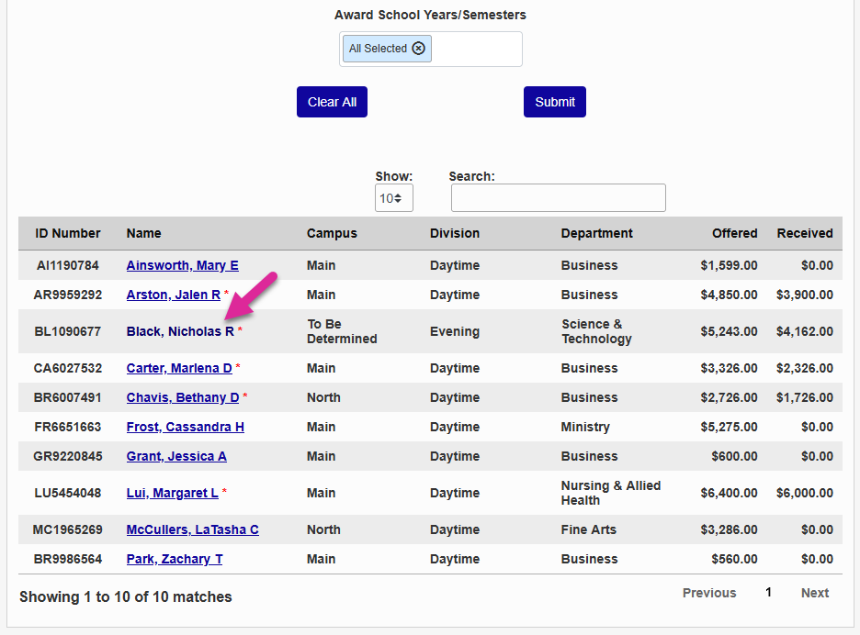The height and width of the screenshot is (635, 860).
Task: Click ID number AR9959292
Action: coord(68,295)
